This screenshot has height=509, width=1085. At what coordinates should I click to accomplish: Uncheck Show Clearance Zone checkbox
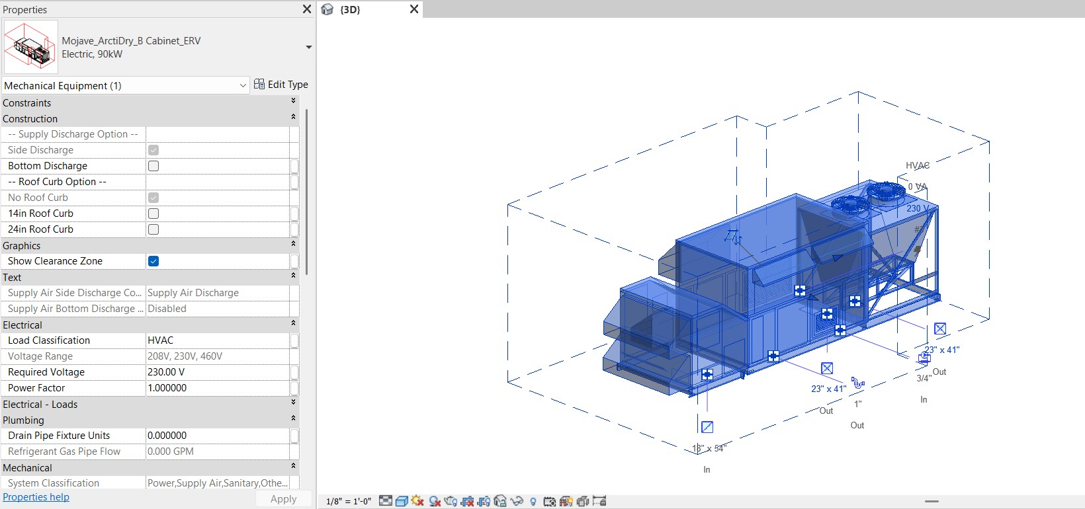(153, 261)
